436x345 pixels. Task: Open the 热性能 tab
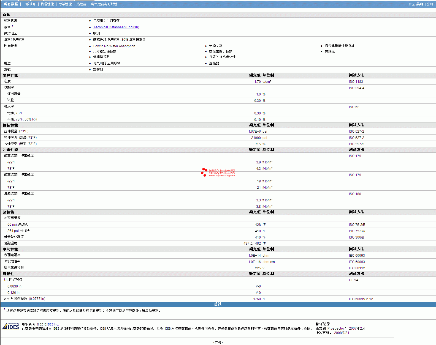(x=81, y=4)
